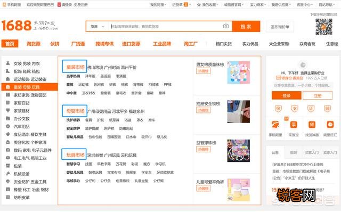Click the 手机阿里 app icon in login panel
The width and height of the screenshot is (341, 212).
coord(275,125)
